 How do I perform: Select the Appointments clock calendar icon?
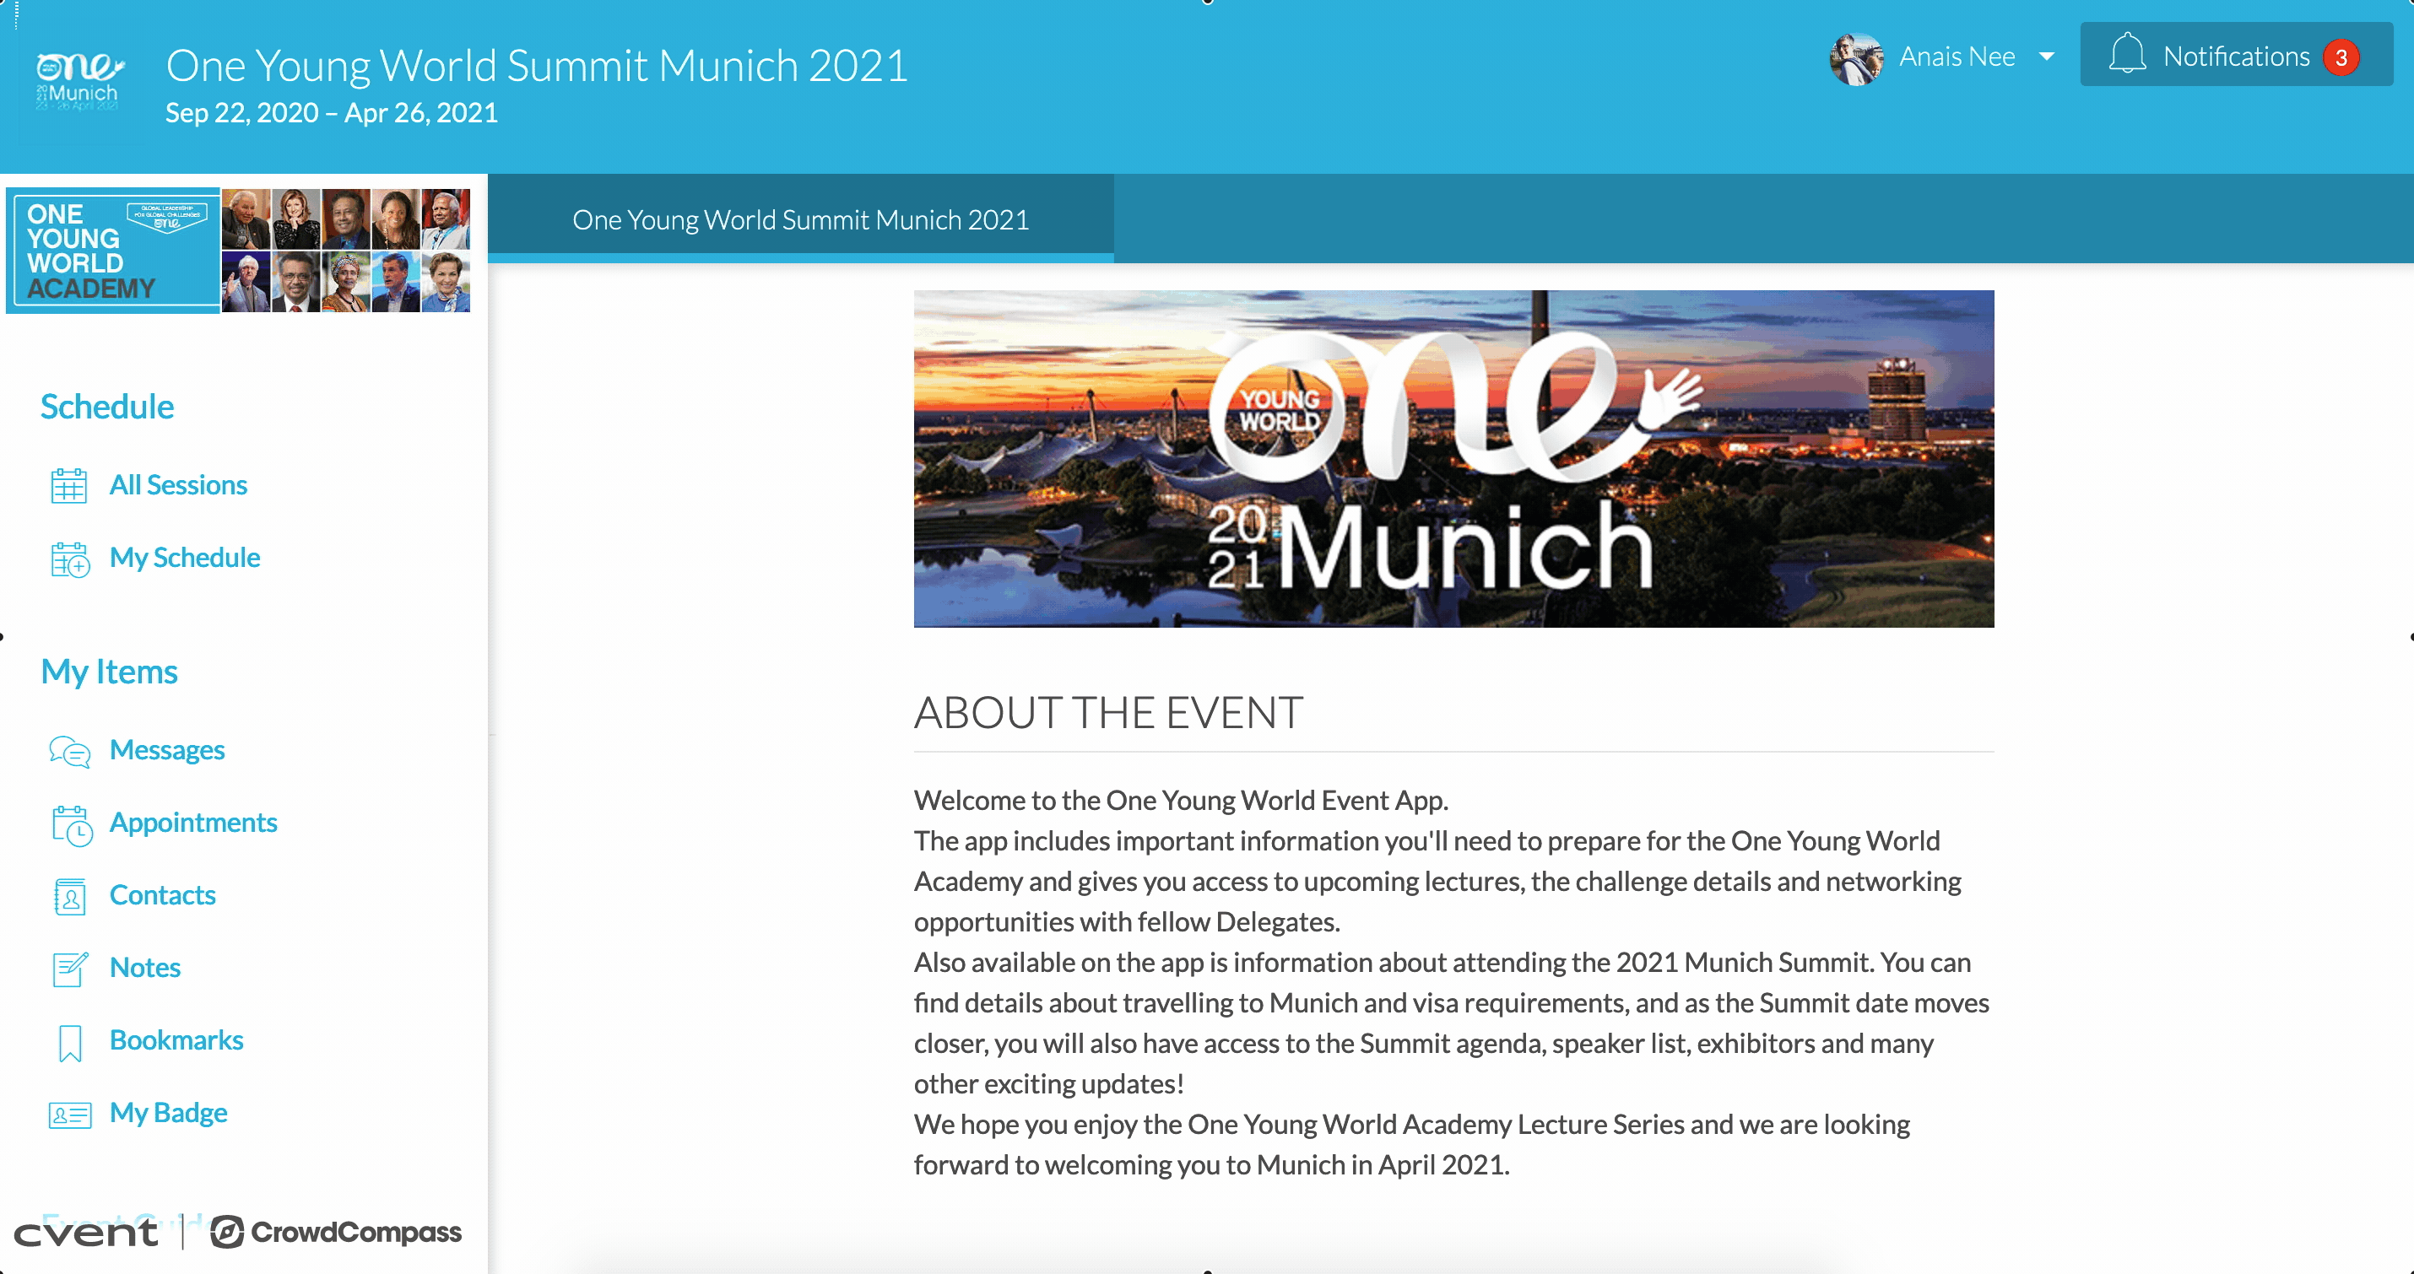coord(71,824)
